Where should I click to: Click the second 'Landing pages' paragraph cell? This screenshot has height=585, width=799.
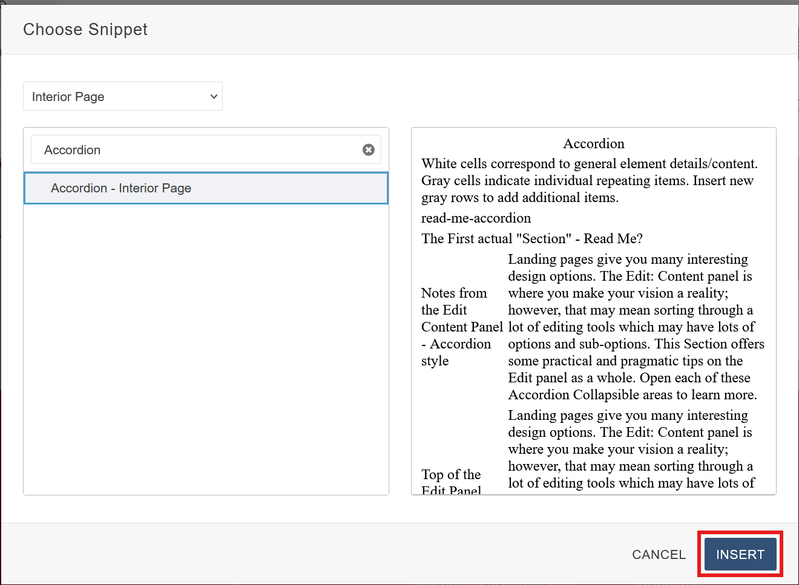630,449
